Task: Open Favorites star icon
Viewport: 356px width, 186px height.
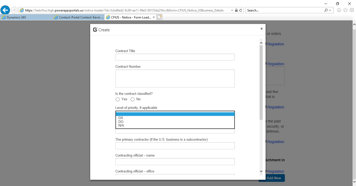Action: [345, 10]
